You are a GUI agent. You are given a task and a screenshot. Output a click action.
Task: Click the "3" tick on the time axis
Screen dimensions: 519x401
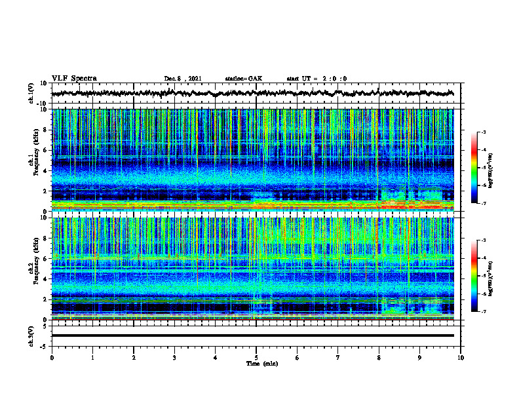point(174,358)
